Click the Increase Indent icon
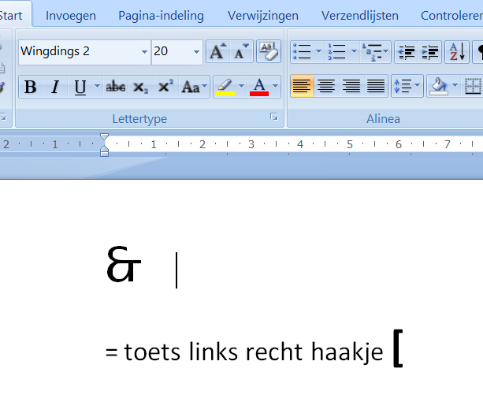Image resolution: width=483 pixels, height=417 pixels. (429, 51)
